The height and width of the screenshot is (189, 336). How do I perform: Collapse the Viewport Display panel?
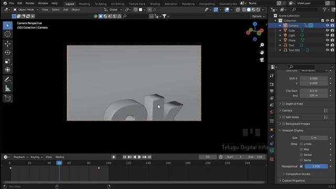[x=280, y=131]
